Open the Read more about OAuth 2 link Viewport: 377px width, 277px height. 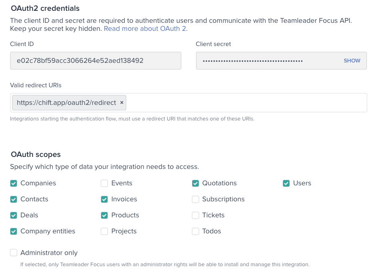point(146,29)
